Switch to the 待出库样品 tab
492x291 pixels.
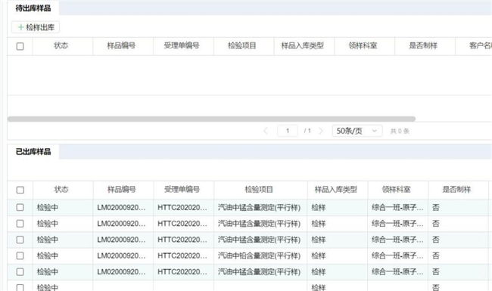[33, 8]
